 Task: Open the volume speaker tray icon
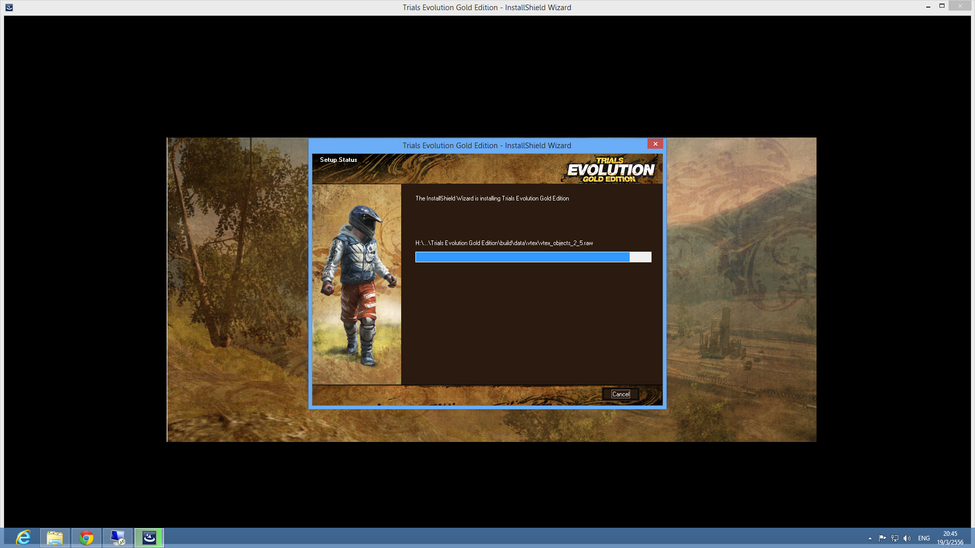coord(907,538)
